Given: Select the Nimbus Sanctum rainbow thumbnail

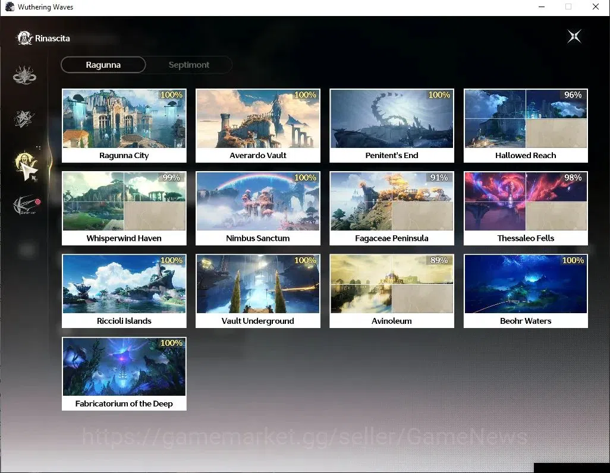Looking at the screenshot, I should click(x=258, y=201).
